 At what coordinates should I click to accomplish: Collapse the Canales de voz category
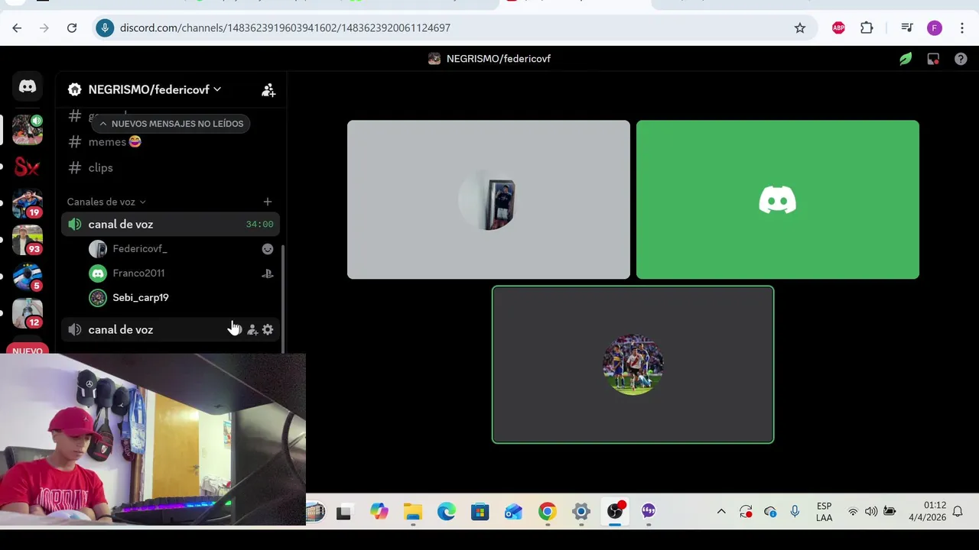[x=106, y=202]
